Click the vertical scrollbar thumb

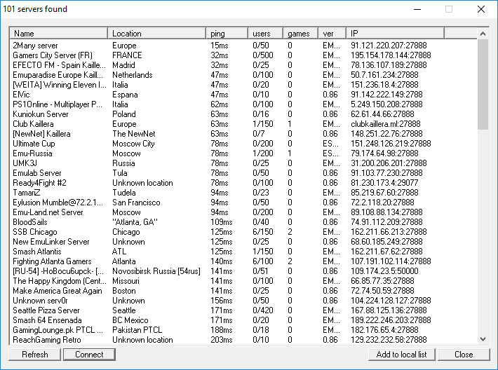coord(483,84)
